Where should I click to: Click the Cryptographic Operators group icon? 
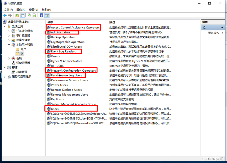tap(49, 42)
